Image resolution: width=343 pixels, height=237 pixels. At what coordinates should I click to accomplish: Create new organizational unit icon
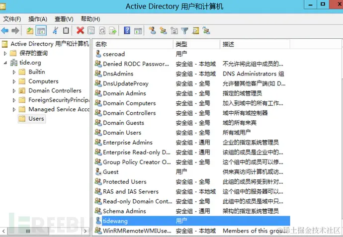point(174,31)
